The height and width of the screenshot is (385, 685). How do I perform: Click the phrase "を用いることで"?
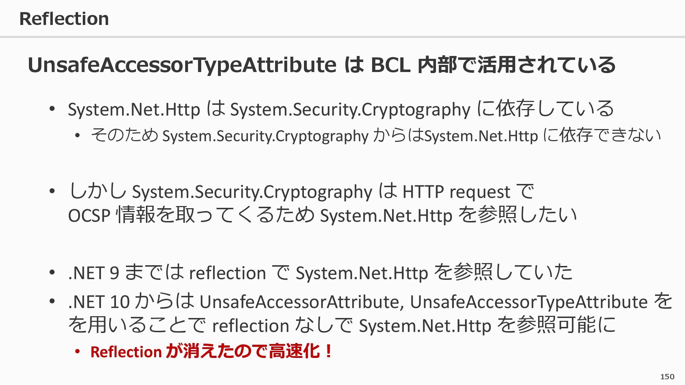(137, 325)
